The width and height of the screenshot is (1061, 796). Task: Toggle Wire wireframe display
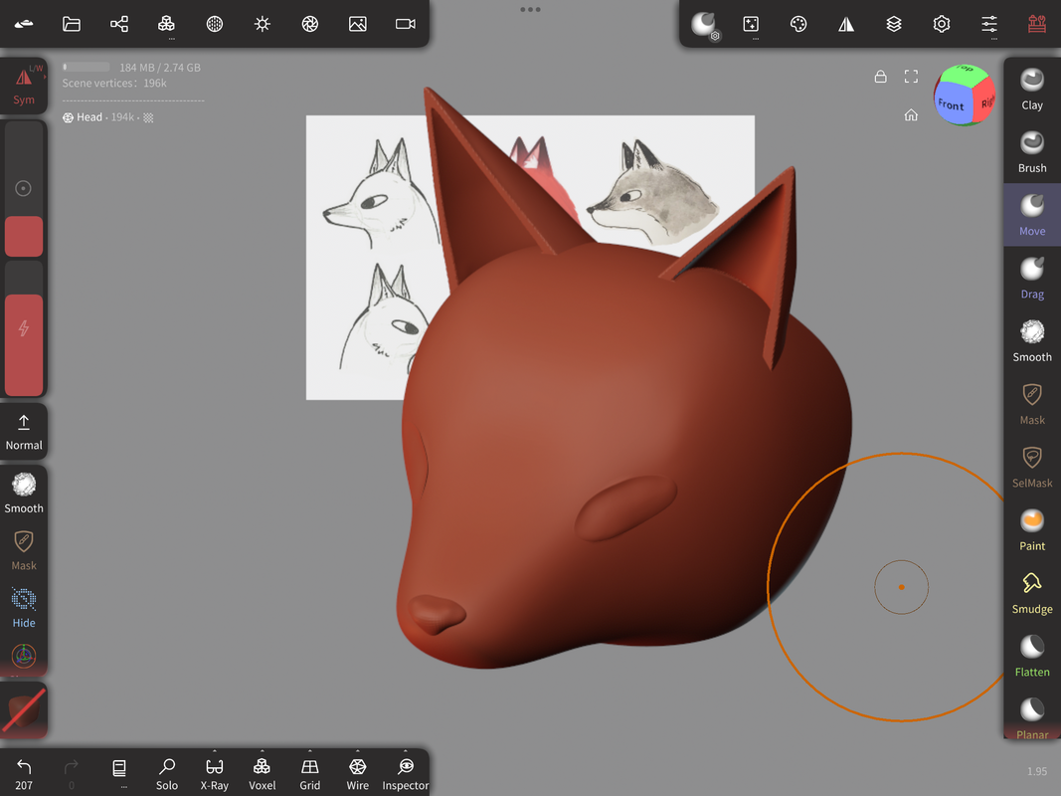358,772
